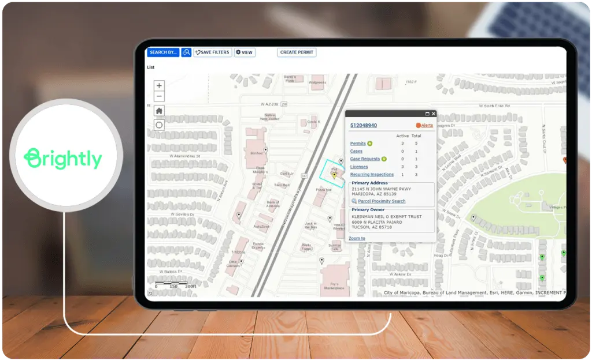The width and height of the screenshot is (592, 361).
Task: Click the Primary Owner heading
Action: [368, 210]
